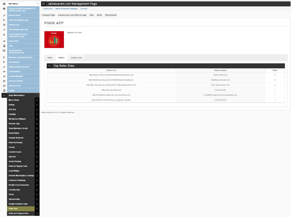Remove A/B Test app with trash icon
Viewport: 291px width, 217px height.
click(37, 110)
